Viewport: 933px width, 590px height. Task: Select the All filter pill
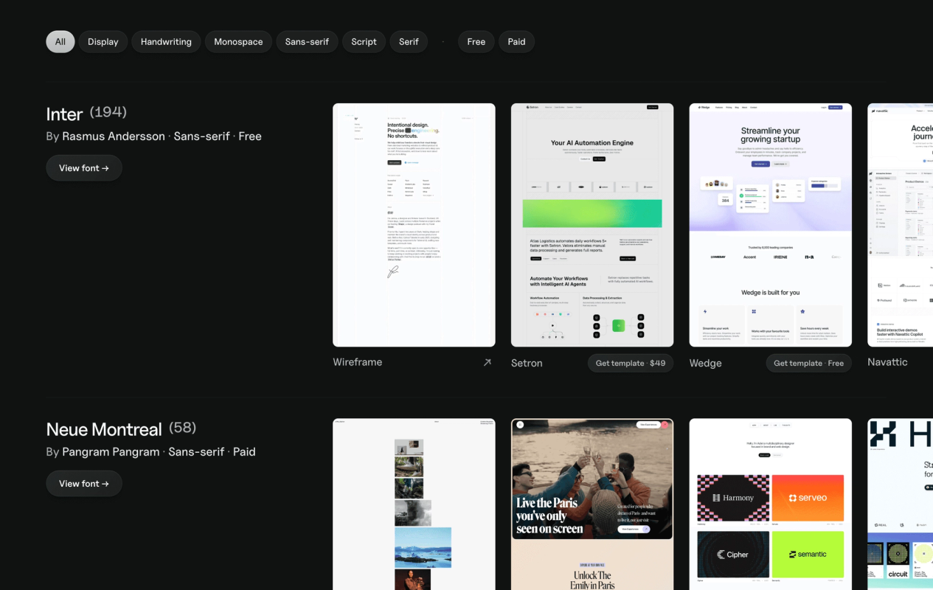pyautogui.click(x=60, y=41)
